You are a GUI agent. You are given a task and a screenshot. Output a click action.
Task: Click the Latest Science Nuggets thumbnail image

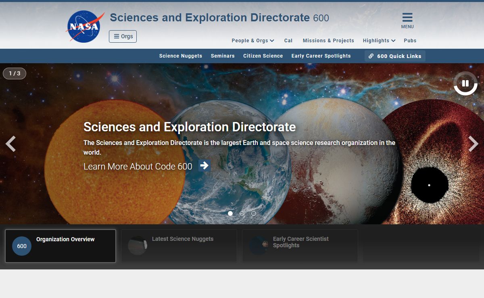[x=138, y=246]
